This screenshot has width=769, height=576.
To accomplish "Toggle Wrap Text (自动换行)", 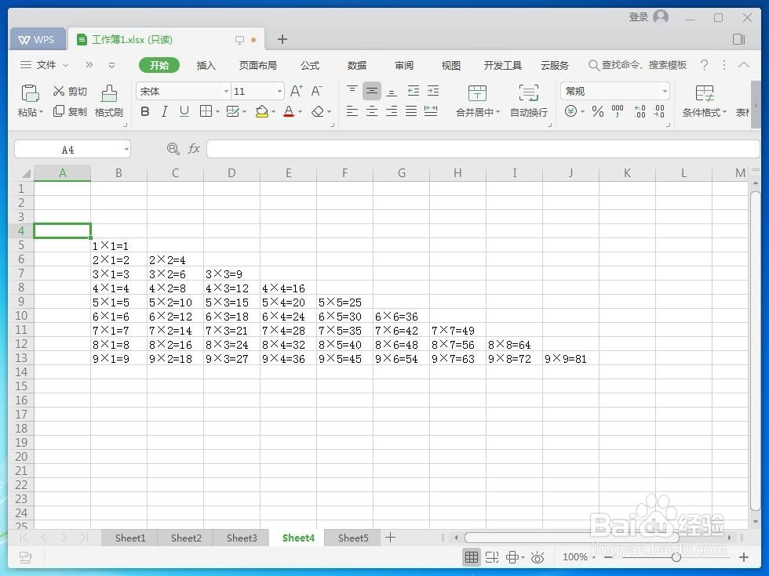I will pyautogui.click(x=529, y=101).
